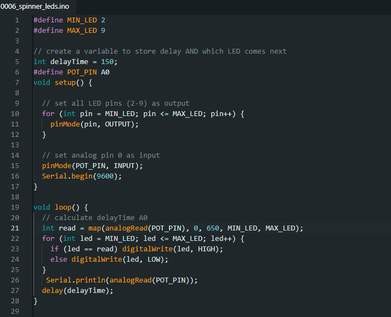Viewport: 391px width, 317px height.
Task: Select the 0006_spinner_leds.ino file tab
Action: point(35,5)
